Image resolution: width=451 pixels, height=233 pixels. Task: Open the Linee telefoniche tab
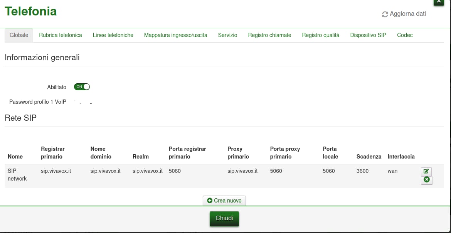pyautogui.click(x=113, y=35)
